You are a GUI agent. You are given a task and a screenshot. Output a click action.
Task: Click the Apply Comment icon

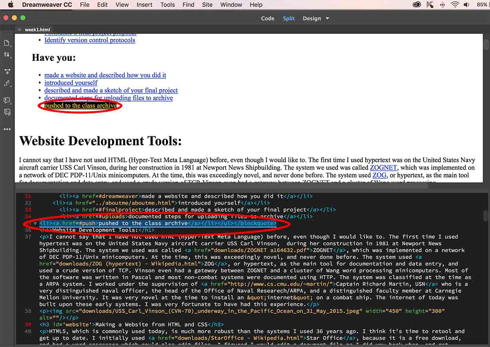pos(7,100)
